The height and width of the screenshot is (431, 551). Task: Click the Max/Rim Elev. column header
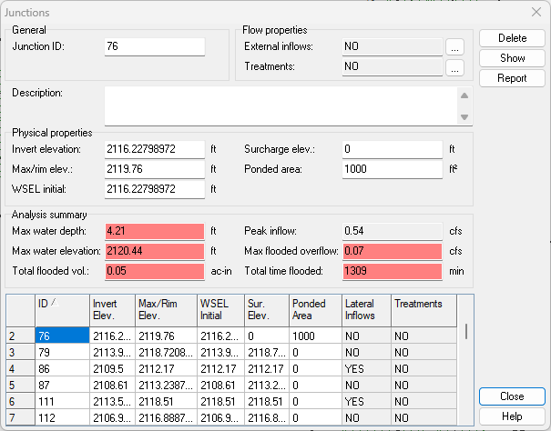point(167,311)
